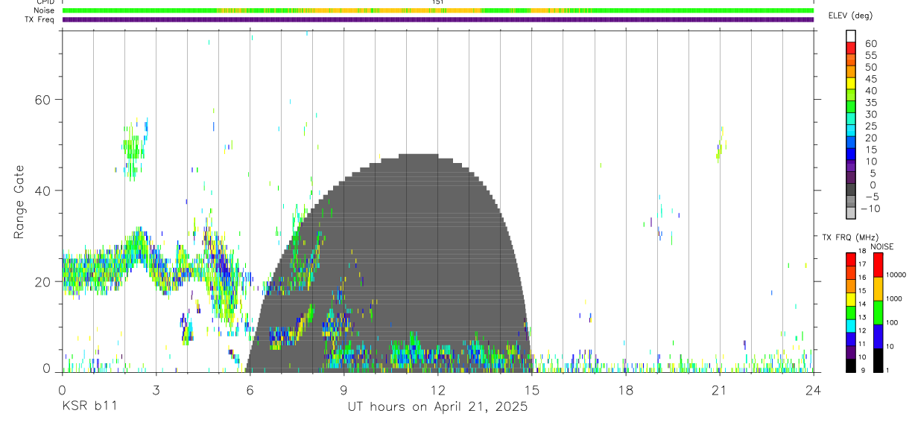
Task: Click the '35' label on ELEV color bar
Action: click(870, 103)
